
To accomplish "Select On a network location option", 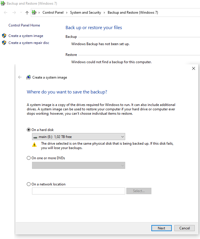I will [x=46, y=184].
